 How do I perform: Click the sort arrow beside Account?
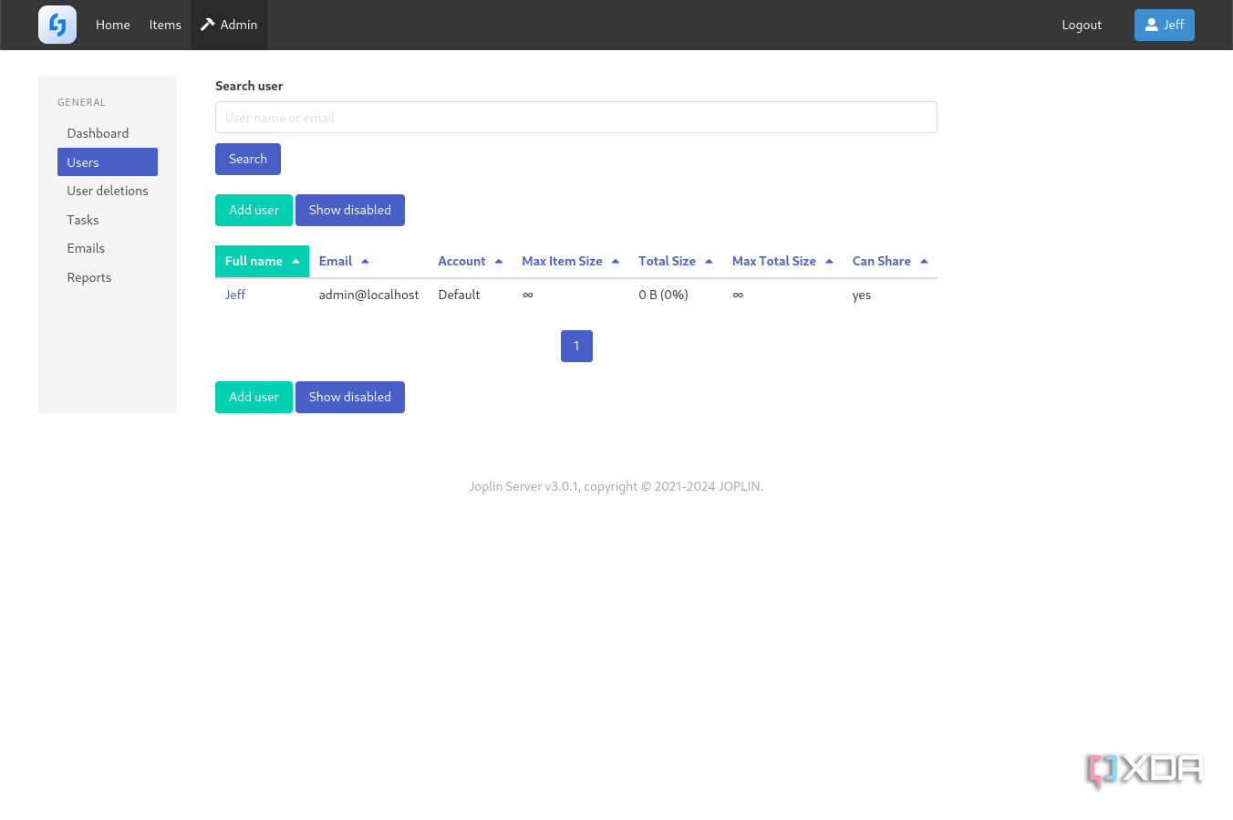[498, 261]
